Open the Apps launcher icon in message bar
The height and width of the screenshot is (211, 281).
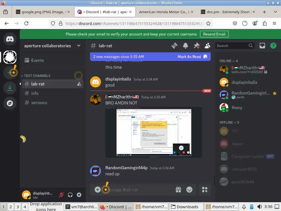pyautogui.click(x=205, y=190)
